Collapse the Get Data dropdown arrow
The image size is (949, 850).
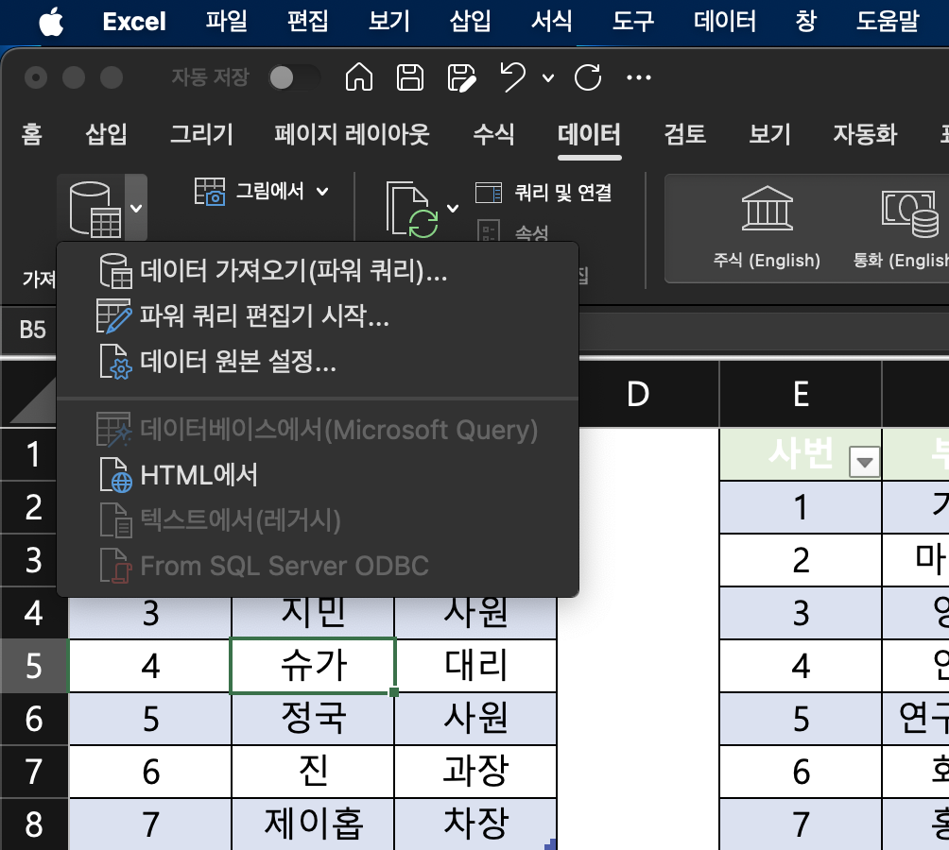[x=136, y=209]
